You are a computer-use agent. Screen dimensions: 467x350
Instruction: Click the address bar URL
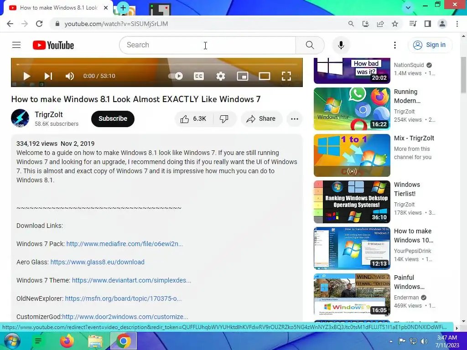pos(116,24)
